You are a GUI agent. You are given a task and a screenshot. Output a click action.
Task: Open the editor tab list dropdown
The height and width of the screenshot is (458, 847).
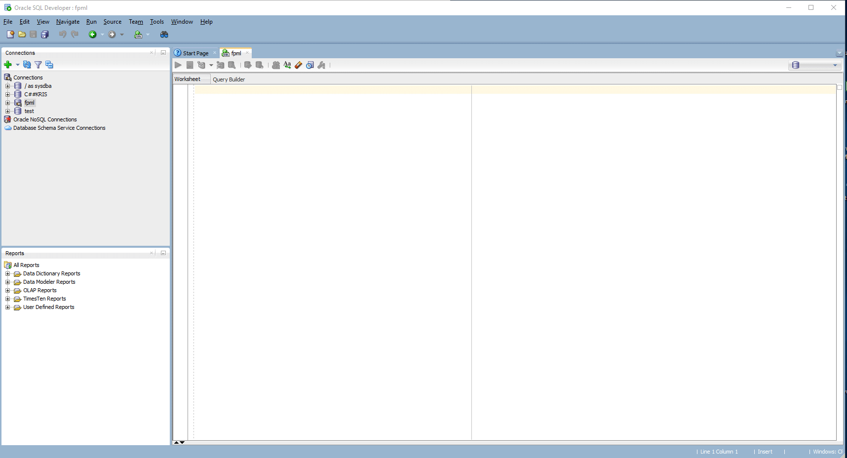pyautogui.click(x=840, y=53)
